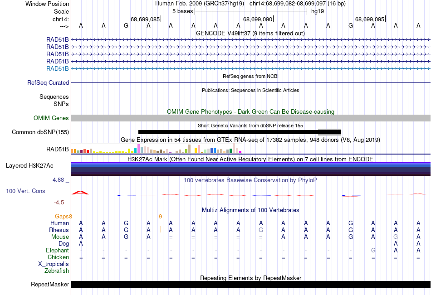The width and height of the screenshot is (431, 295).
Task: Open the OMIM Genes track label
Action: pos(51,118)
